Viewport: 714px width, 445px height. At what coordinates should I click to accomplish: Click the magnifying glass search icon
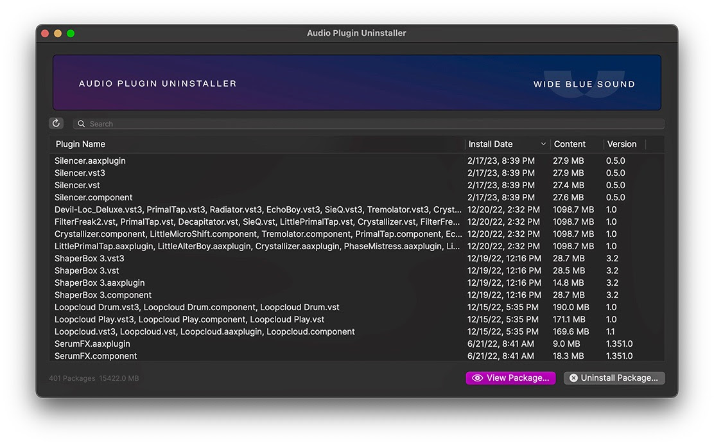tap(82, 124)
